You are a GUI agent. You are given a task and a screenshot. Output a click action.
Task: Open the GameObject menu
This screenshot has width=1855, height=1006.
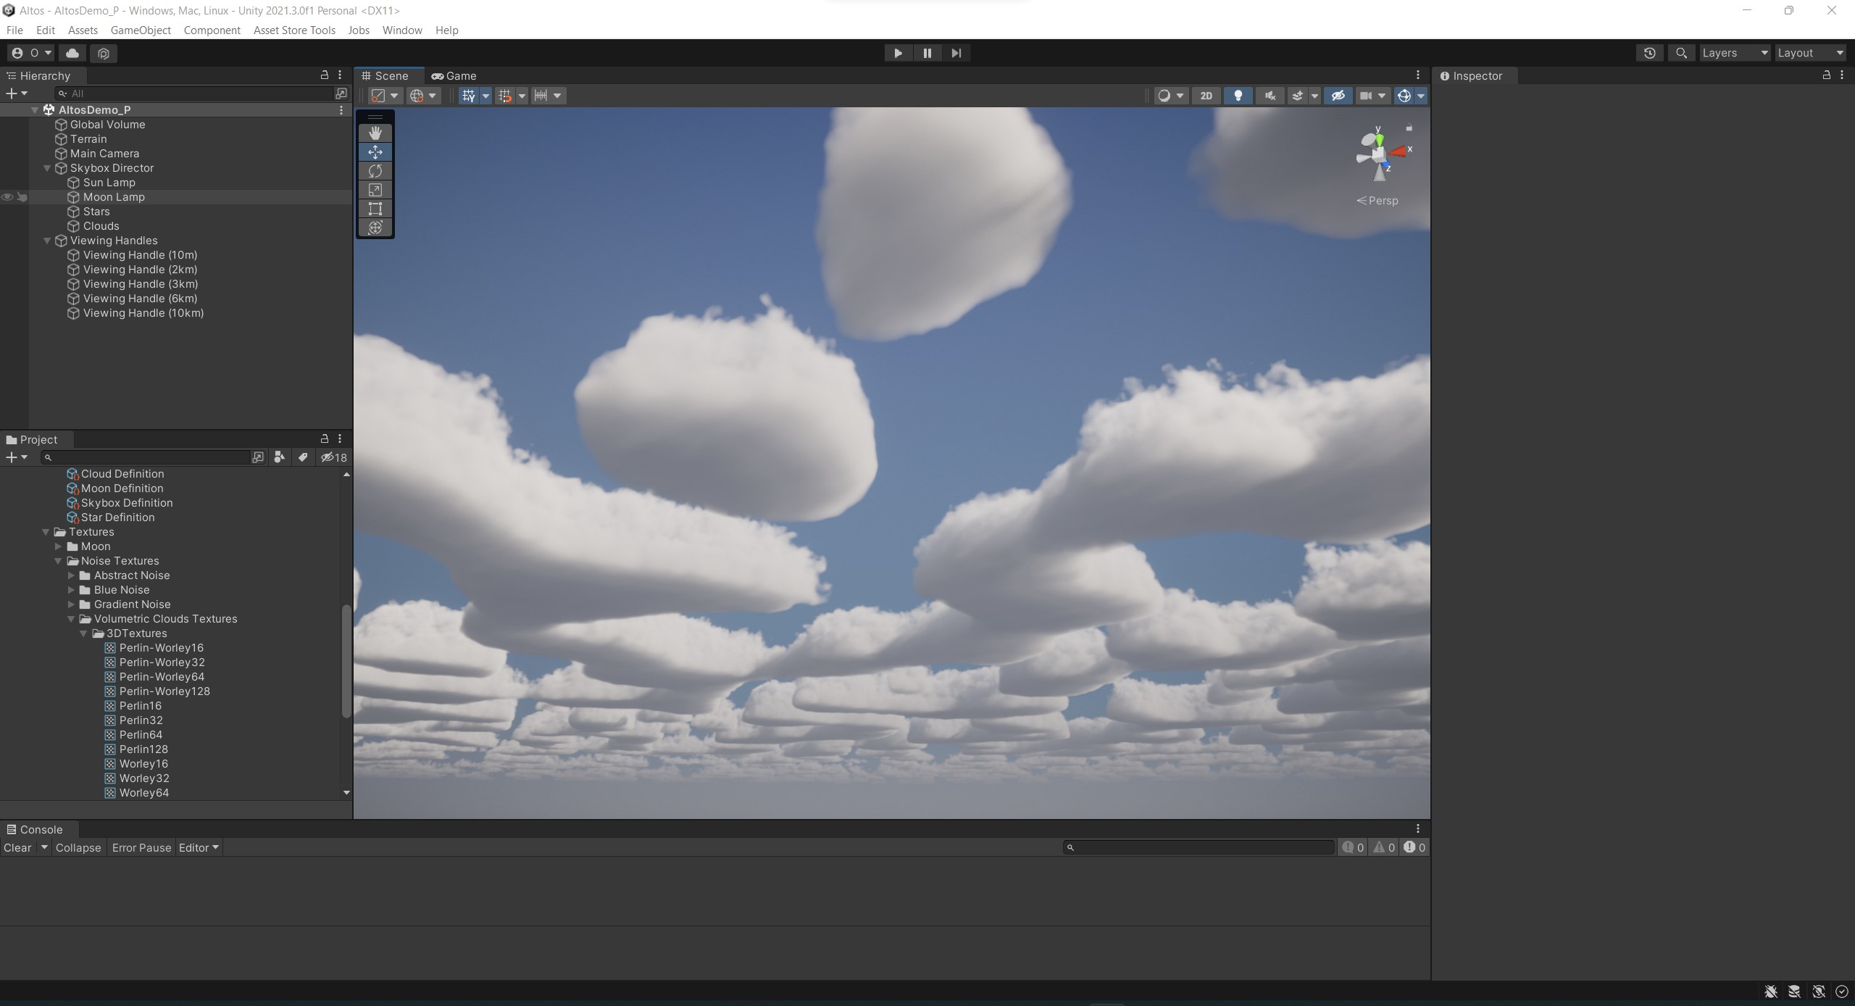pos(141,30)
